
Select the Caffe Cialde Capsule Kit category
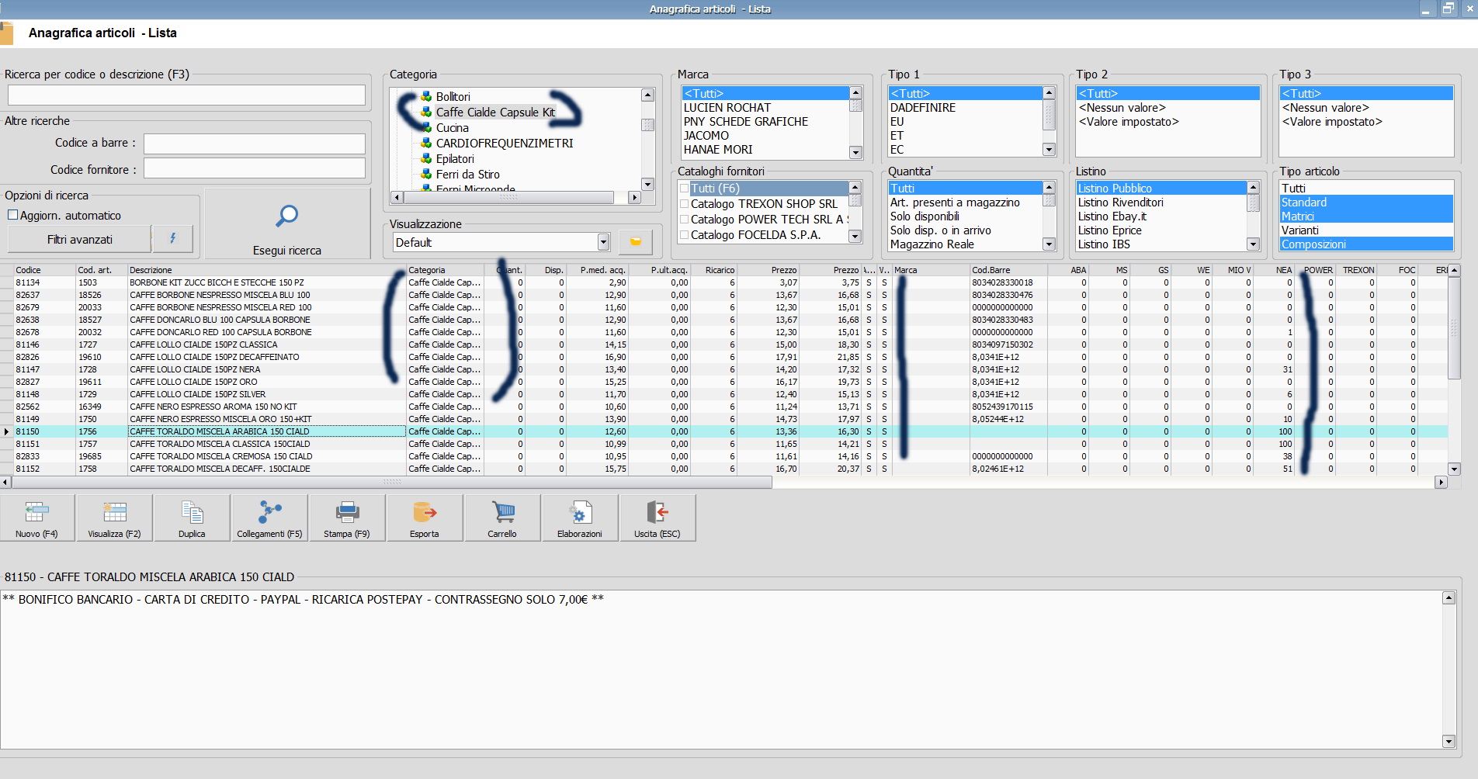[495, 113]
